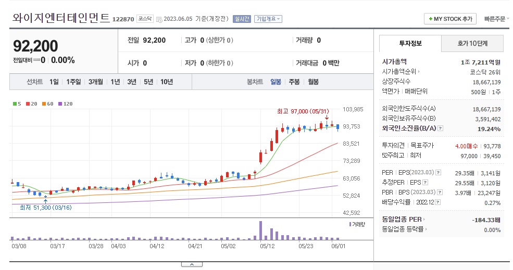Click the orange 60-day moving average legend
The height and width of the screenshot is (270, 513).
click(x=47, y=104)
